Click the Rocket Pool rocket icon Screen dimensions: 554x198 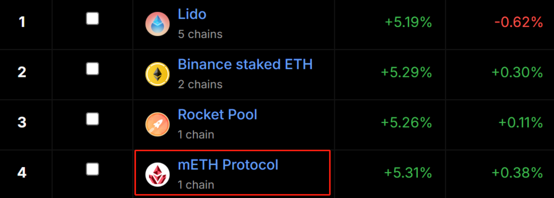(x=158, y=125)
